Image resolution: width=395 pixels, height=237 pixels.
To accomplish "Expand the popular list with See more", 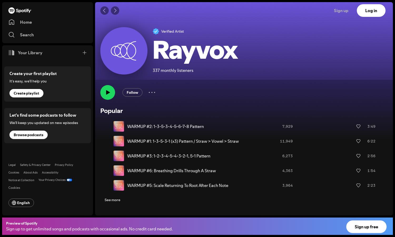I will pyautogui.click(x=112, y=200).
